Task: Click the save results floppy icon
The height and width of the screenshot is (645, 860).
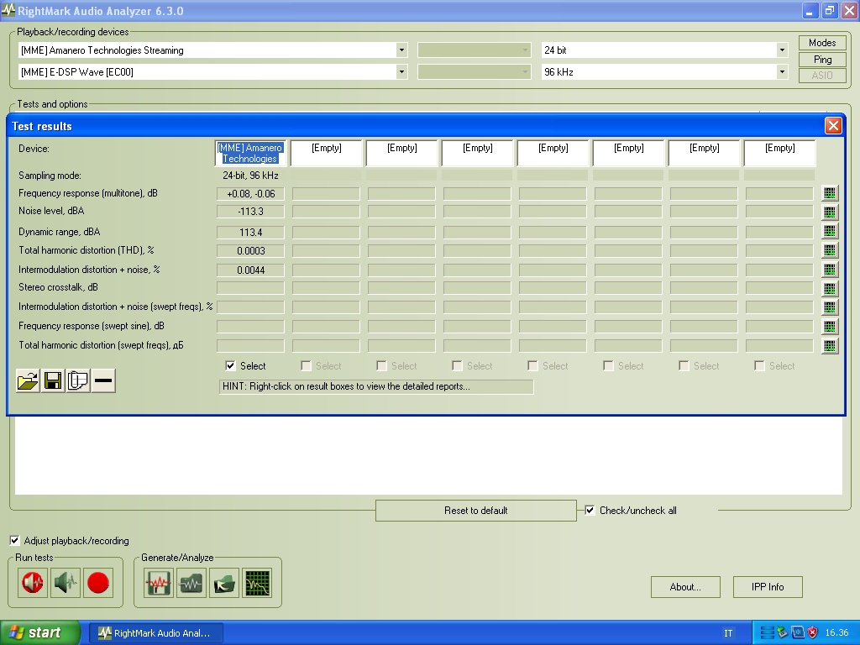Action: coord(53,380)
